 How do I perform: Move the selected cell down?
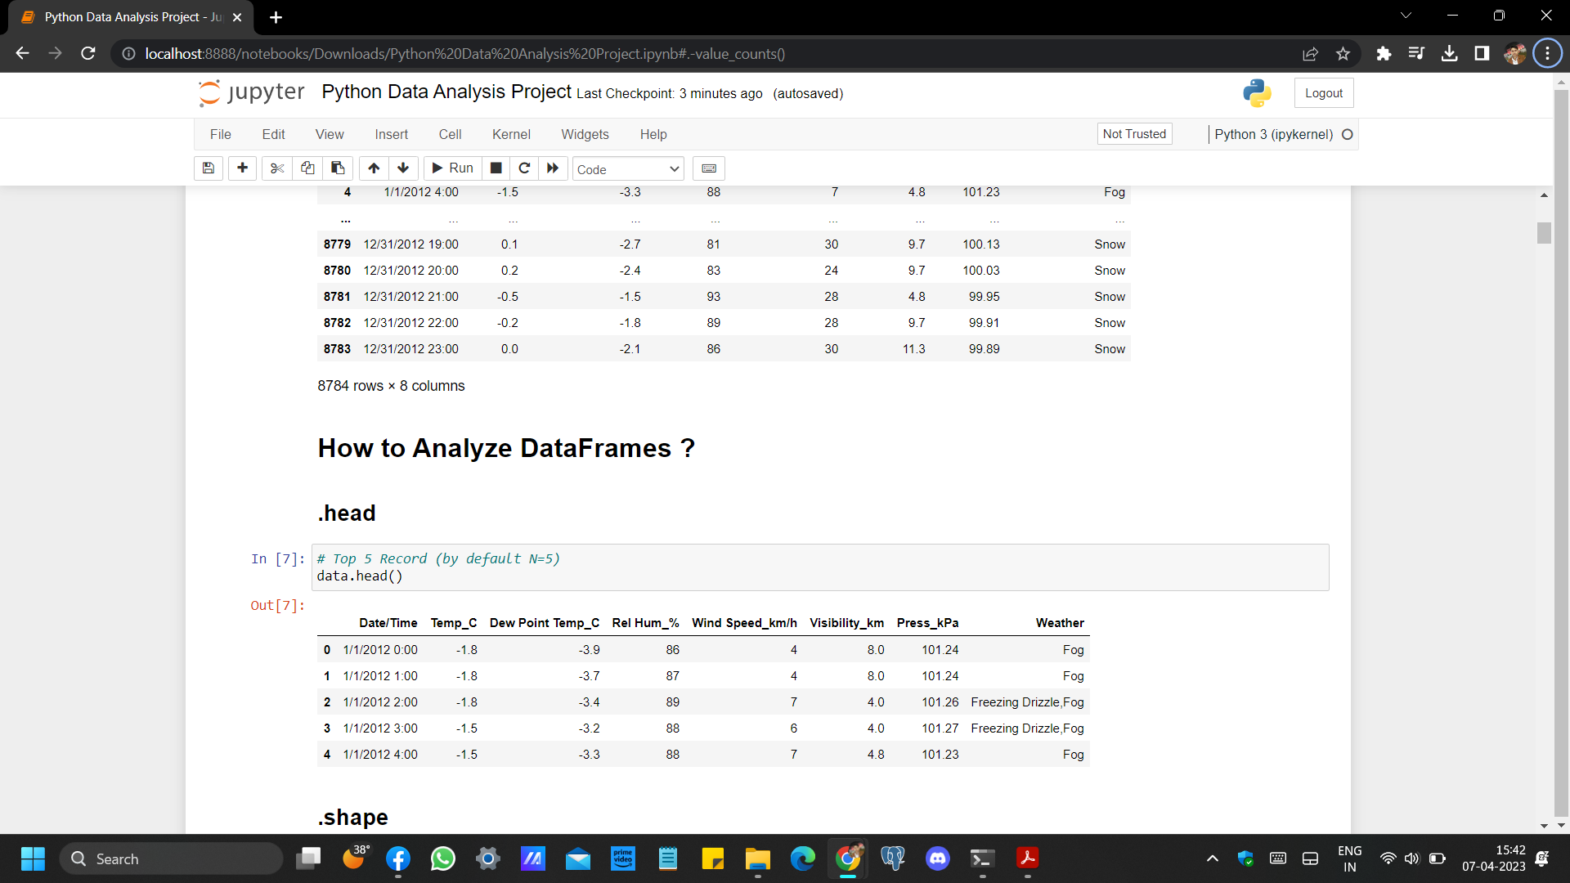pos(403,168)
